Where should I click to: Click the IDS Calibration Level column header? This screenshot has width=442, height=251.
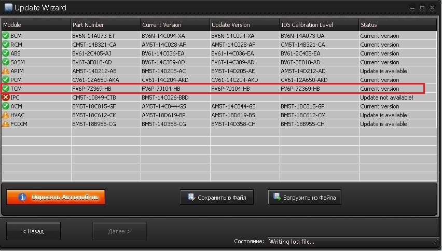pyautogui.click(x=319, y=25)
